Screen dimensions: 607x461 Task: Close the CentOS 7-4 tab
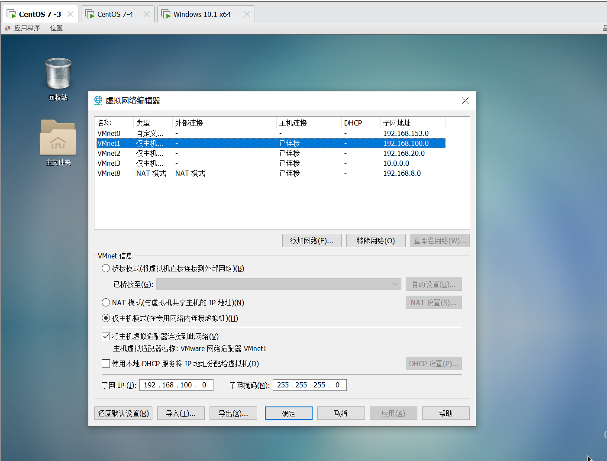146,14
